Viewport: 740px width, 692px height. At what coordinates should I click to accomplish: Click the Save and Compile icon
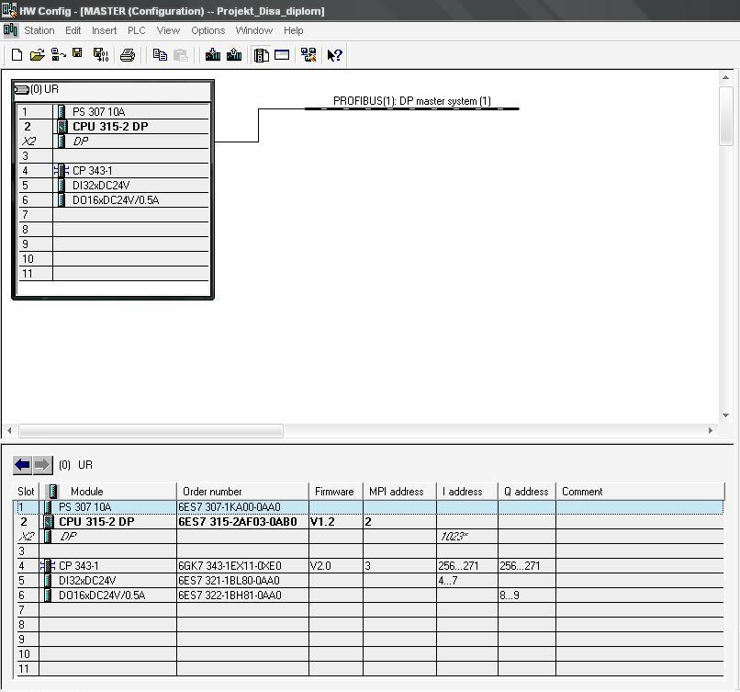click(100, 55)
